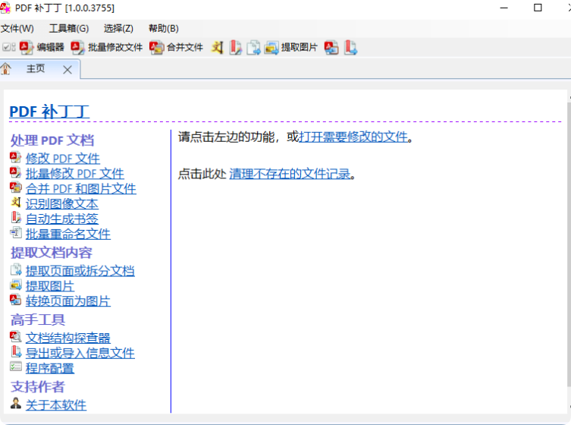Click icon beside 合并 PDF 和图片文件

(16, 187)
